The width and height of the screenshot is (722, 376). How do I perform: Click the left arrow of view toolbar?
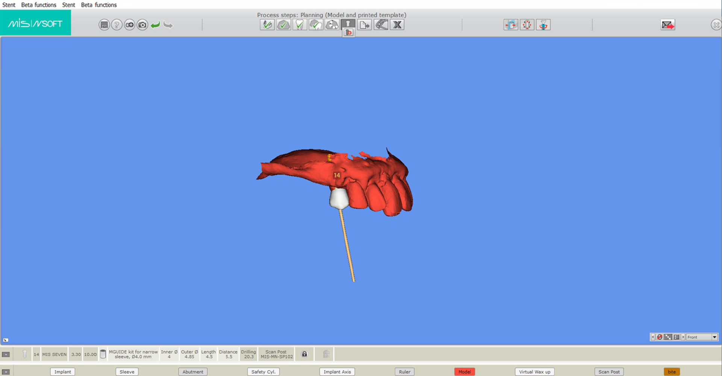coord(653,337)
